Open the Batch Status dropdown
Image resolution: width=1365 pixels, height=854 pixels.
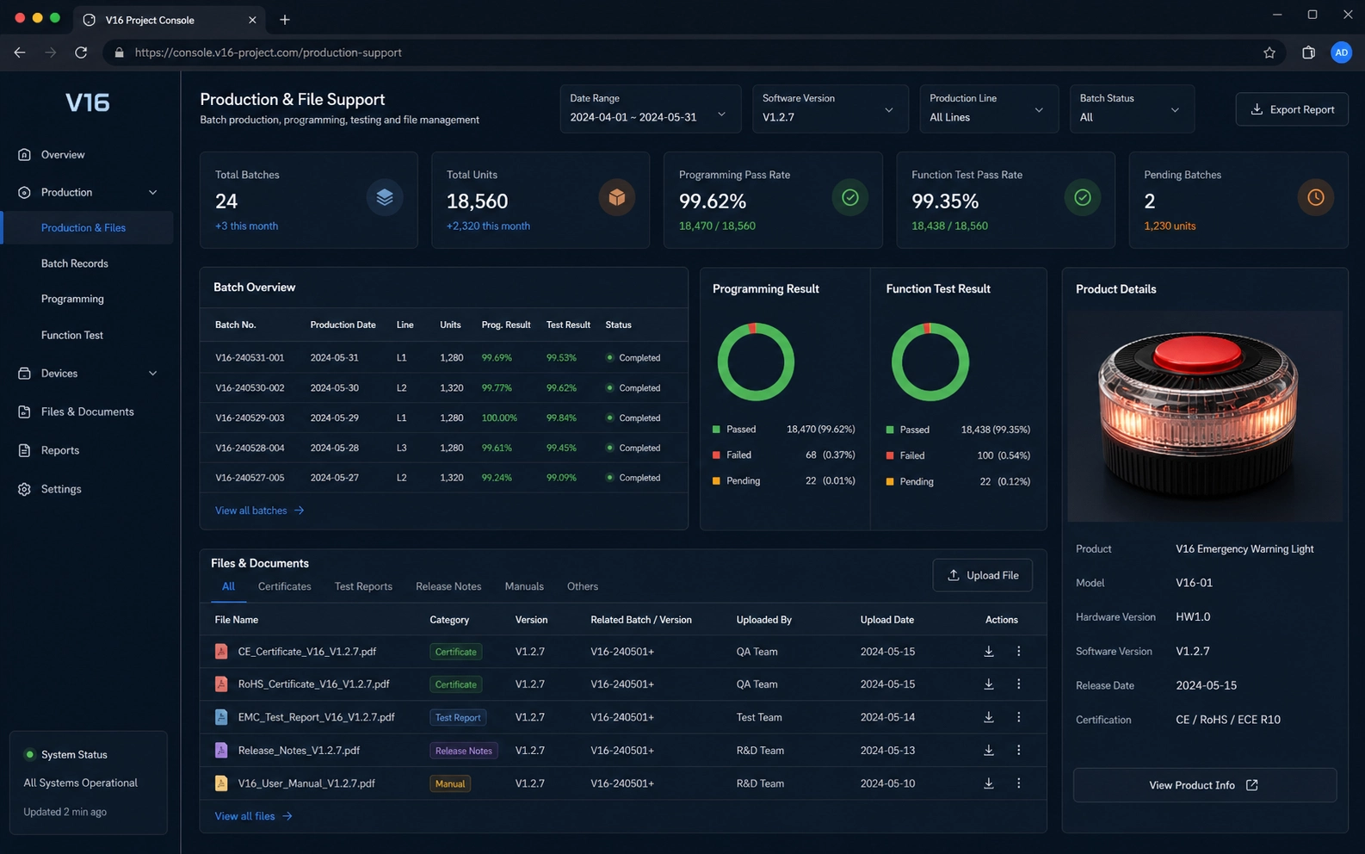pyautogui.click(x=1132, y=109)
